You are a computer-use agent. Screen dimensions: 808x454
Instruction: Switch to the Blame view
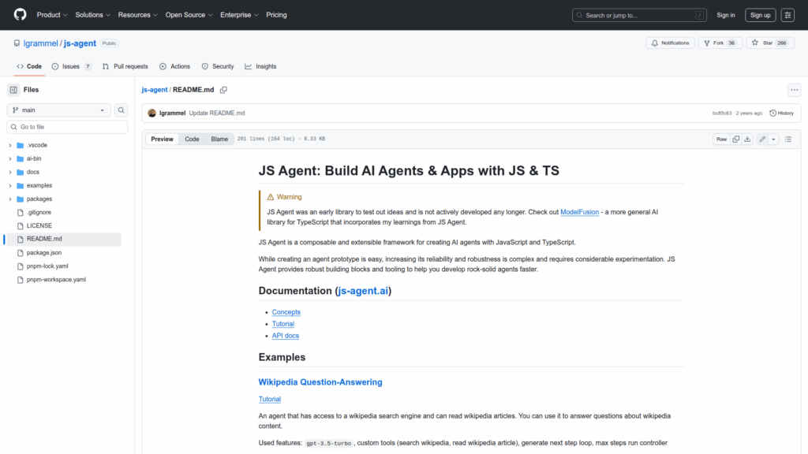click(x=219, y=139)
